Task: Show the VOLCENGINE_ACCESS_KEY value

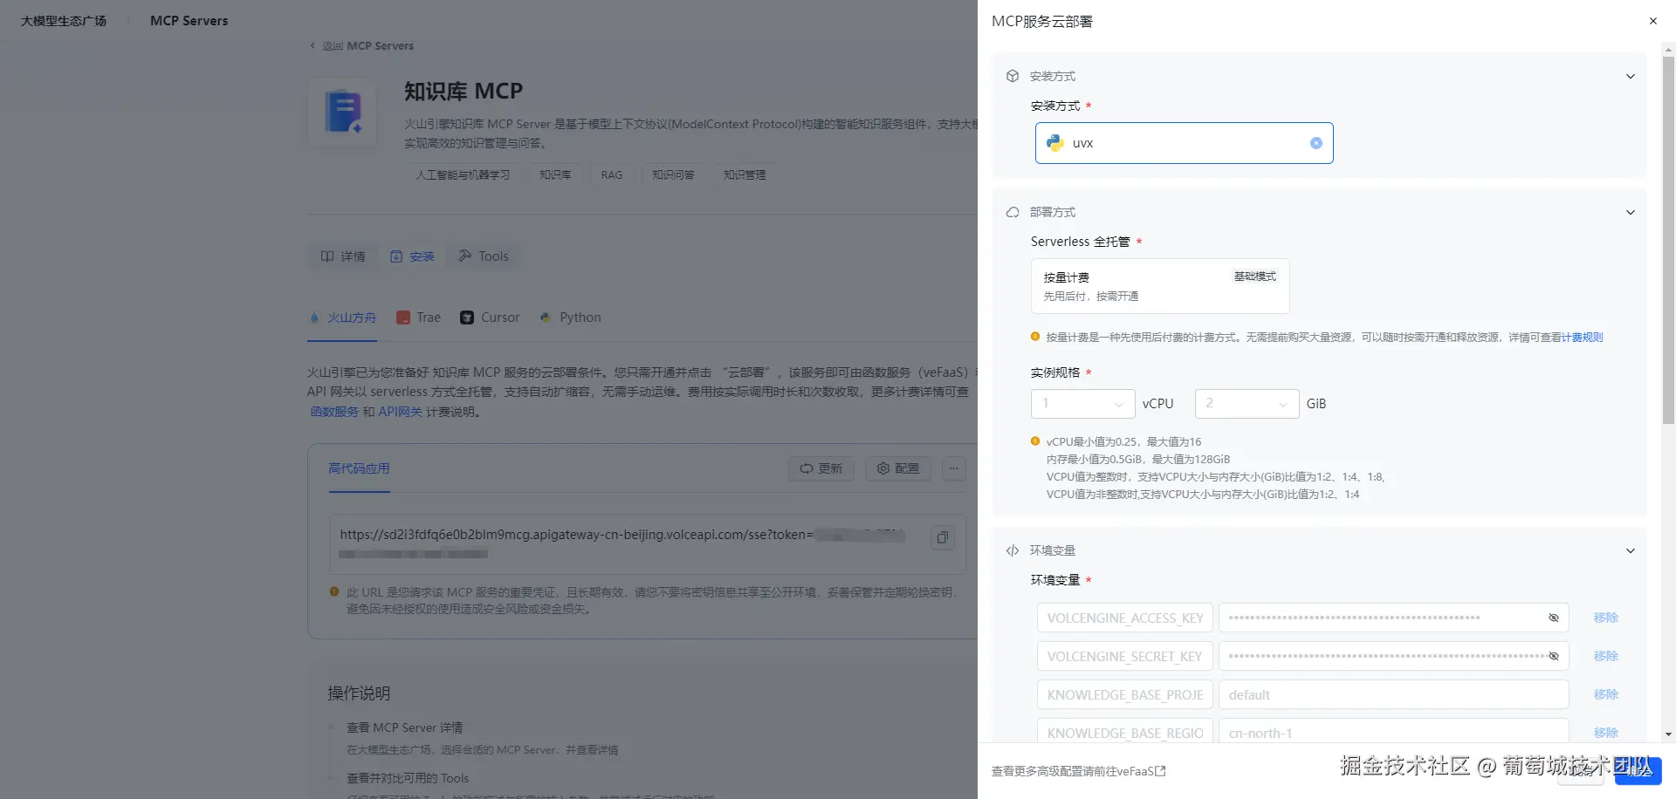Action: [x=1553, y=618]
